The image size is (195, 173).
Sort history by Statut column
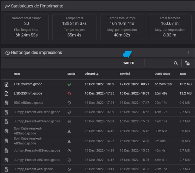click(71, 74)
